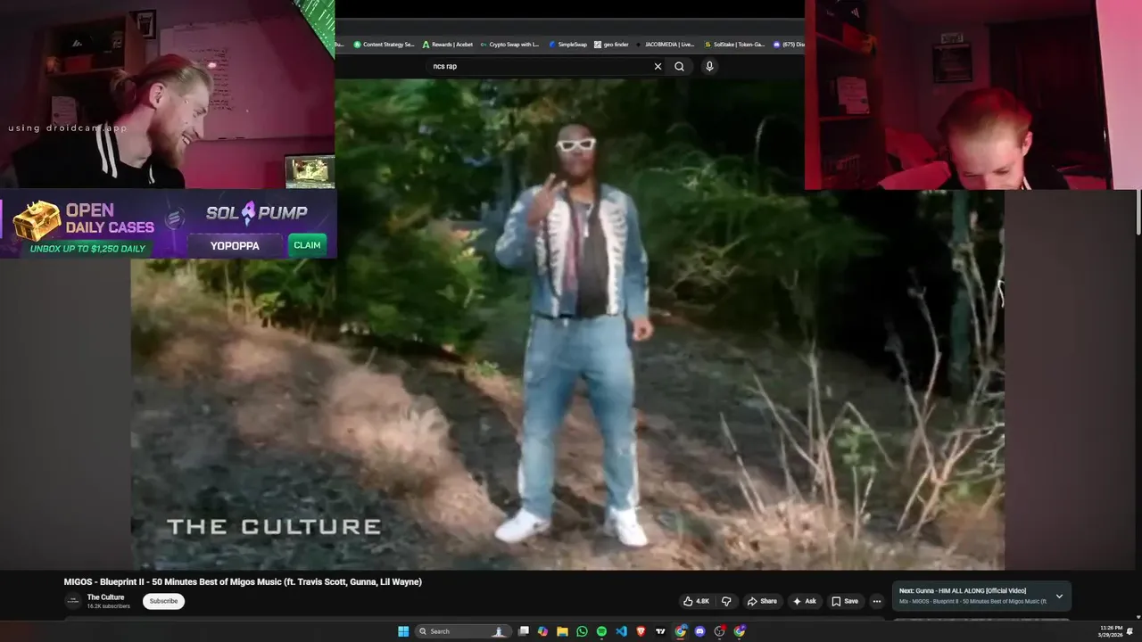The height and width of the screenshot is (642, 1142).
Task: Open The Culture channel name link
Action: click(105, 597)
